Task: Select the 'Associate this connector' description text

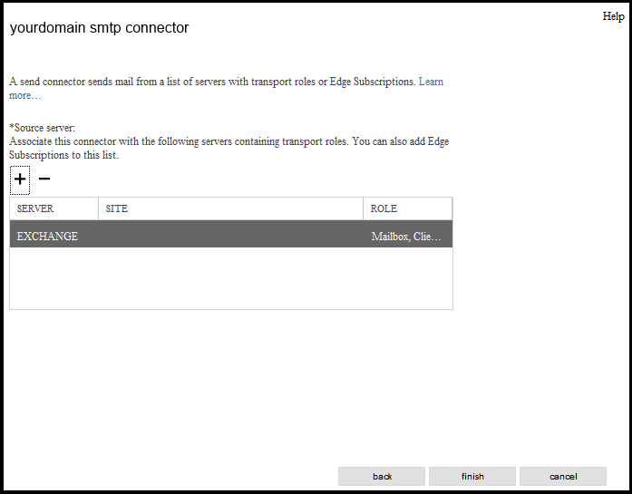Action: 228,149
